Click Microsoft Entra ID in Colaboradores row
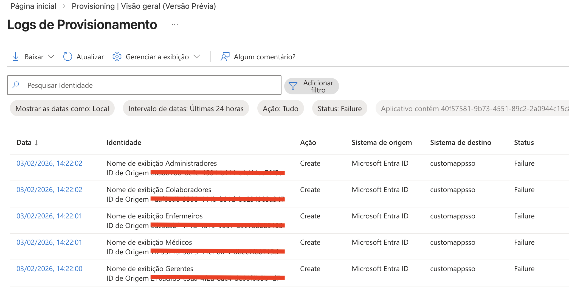569x287 pixels. click(380, 190)
